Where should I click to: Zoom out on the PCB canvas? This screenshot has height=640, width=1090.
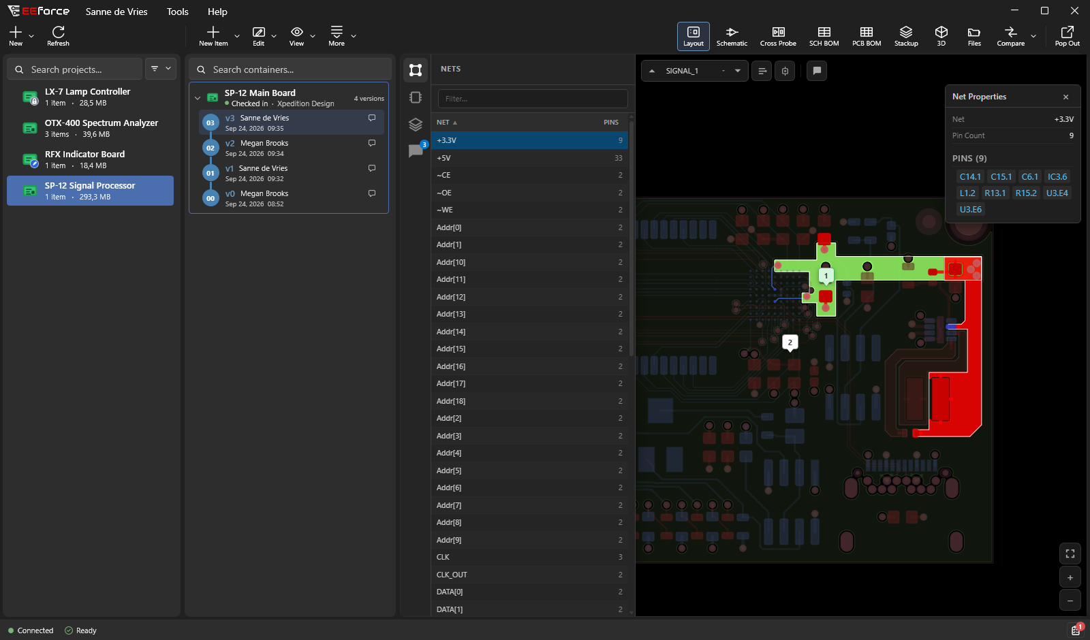1070,601
